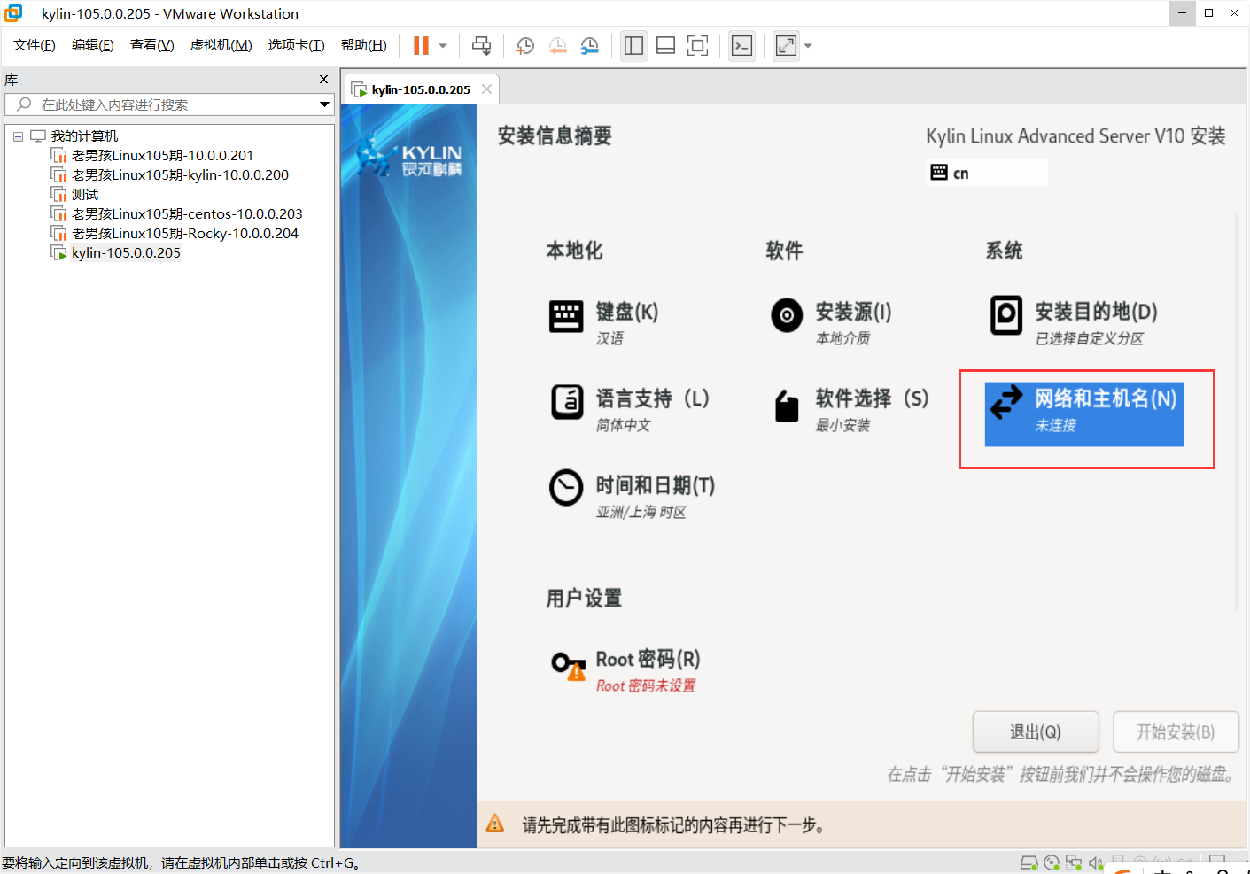1250x874 pixels.
Task: Pause the virtual machine with orange pause icon
Action: point(421,46)
